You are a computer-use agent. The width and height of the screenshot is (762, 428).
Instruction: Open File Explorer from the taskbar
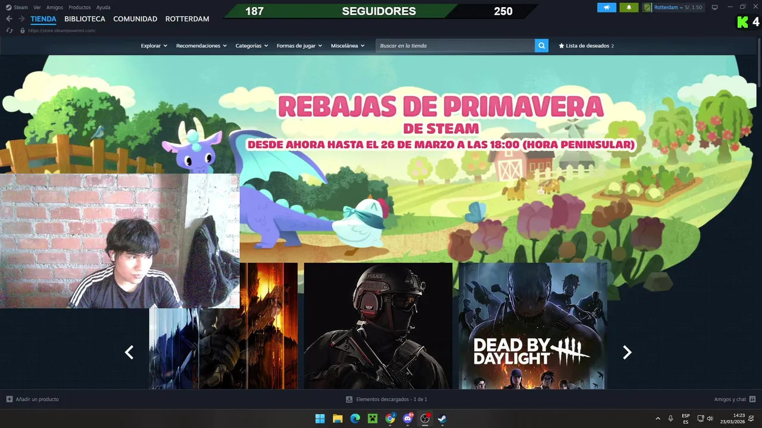point(338,418)
